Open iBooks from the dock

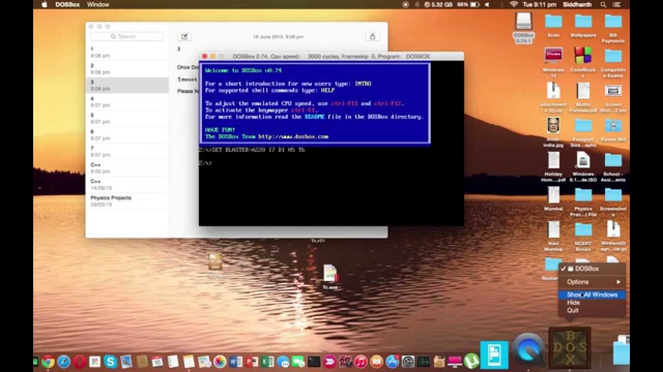(377, 362)
